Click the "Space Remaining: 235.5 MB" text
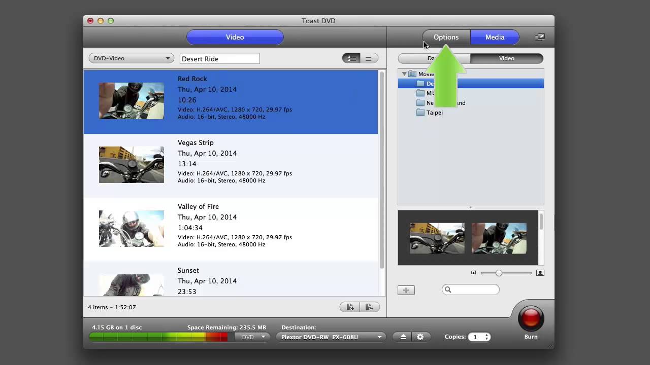This screenshot has width=650, height=365. (226, 327)
